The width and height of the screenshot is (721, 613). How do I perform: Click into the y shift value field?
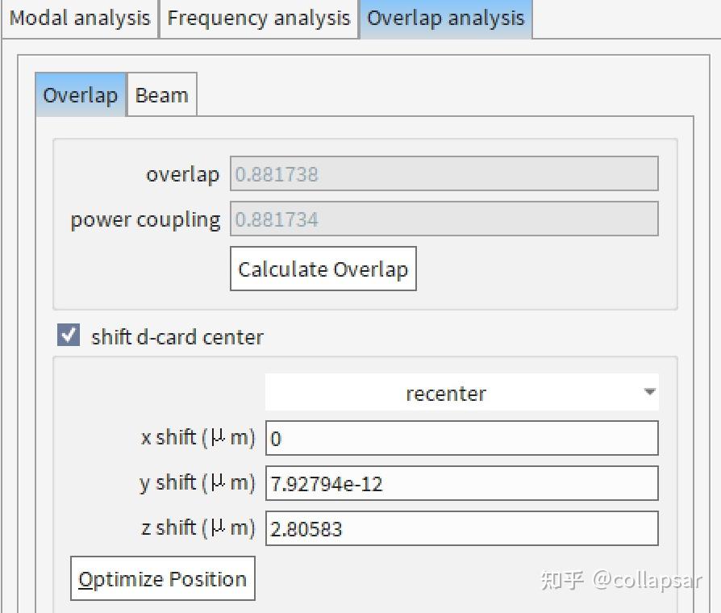pyautogui.click(x=461, y=484)
